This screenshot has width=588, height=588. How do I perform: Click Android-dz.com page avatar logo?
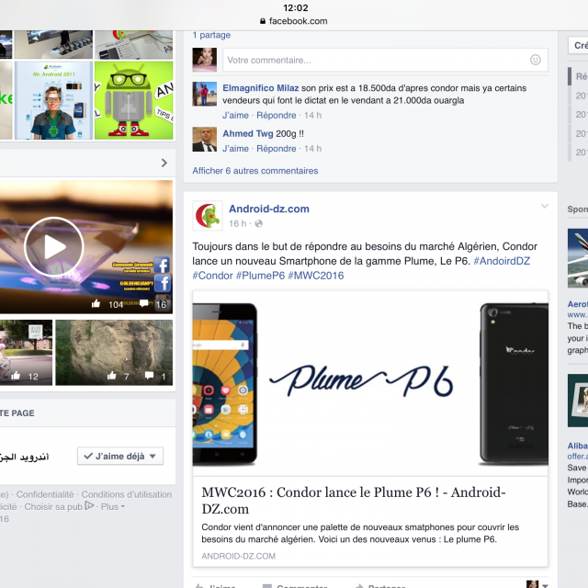(x=208, y=216)
